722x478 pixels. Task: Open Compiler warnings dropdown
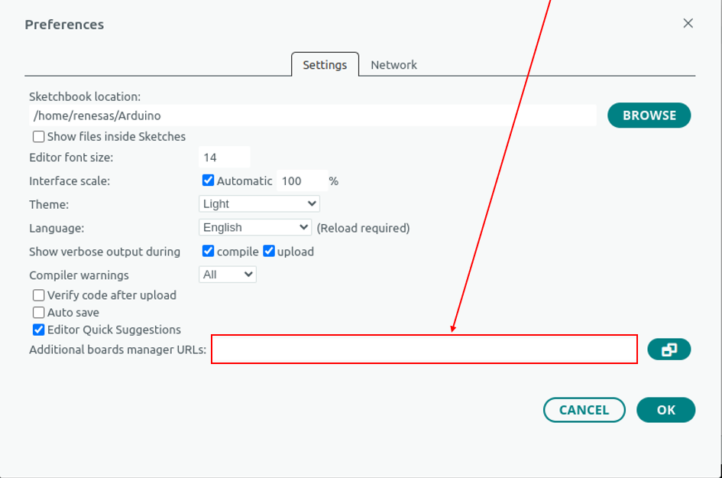pos(228,275)
